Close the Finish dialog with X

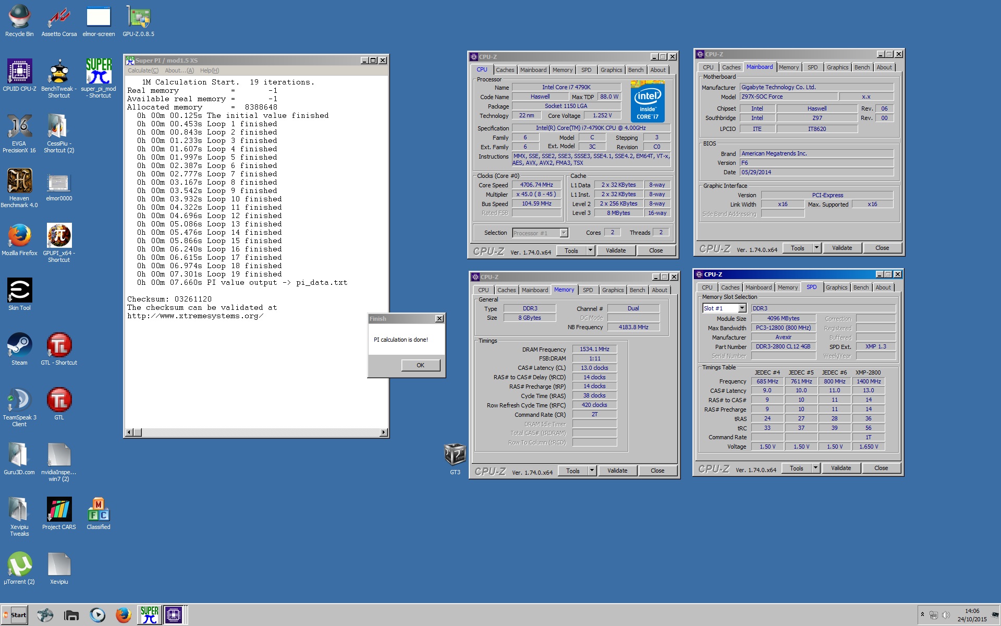point(440,319)
